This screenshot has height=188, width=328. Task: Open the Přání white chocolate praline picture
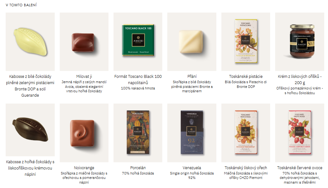[192, 42]
